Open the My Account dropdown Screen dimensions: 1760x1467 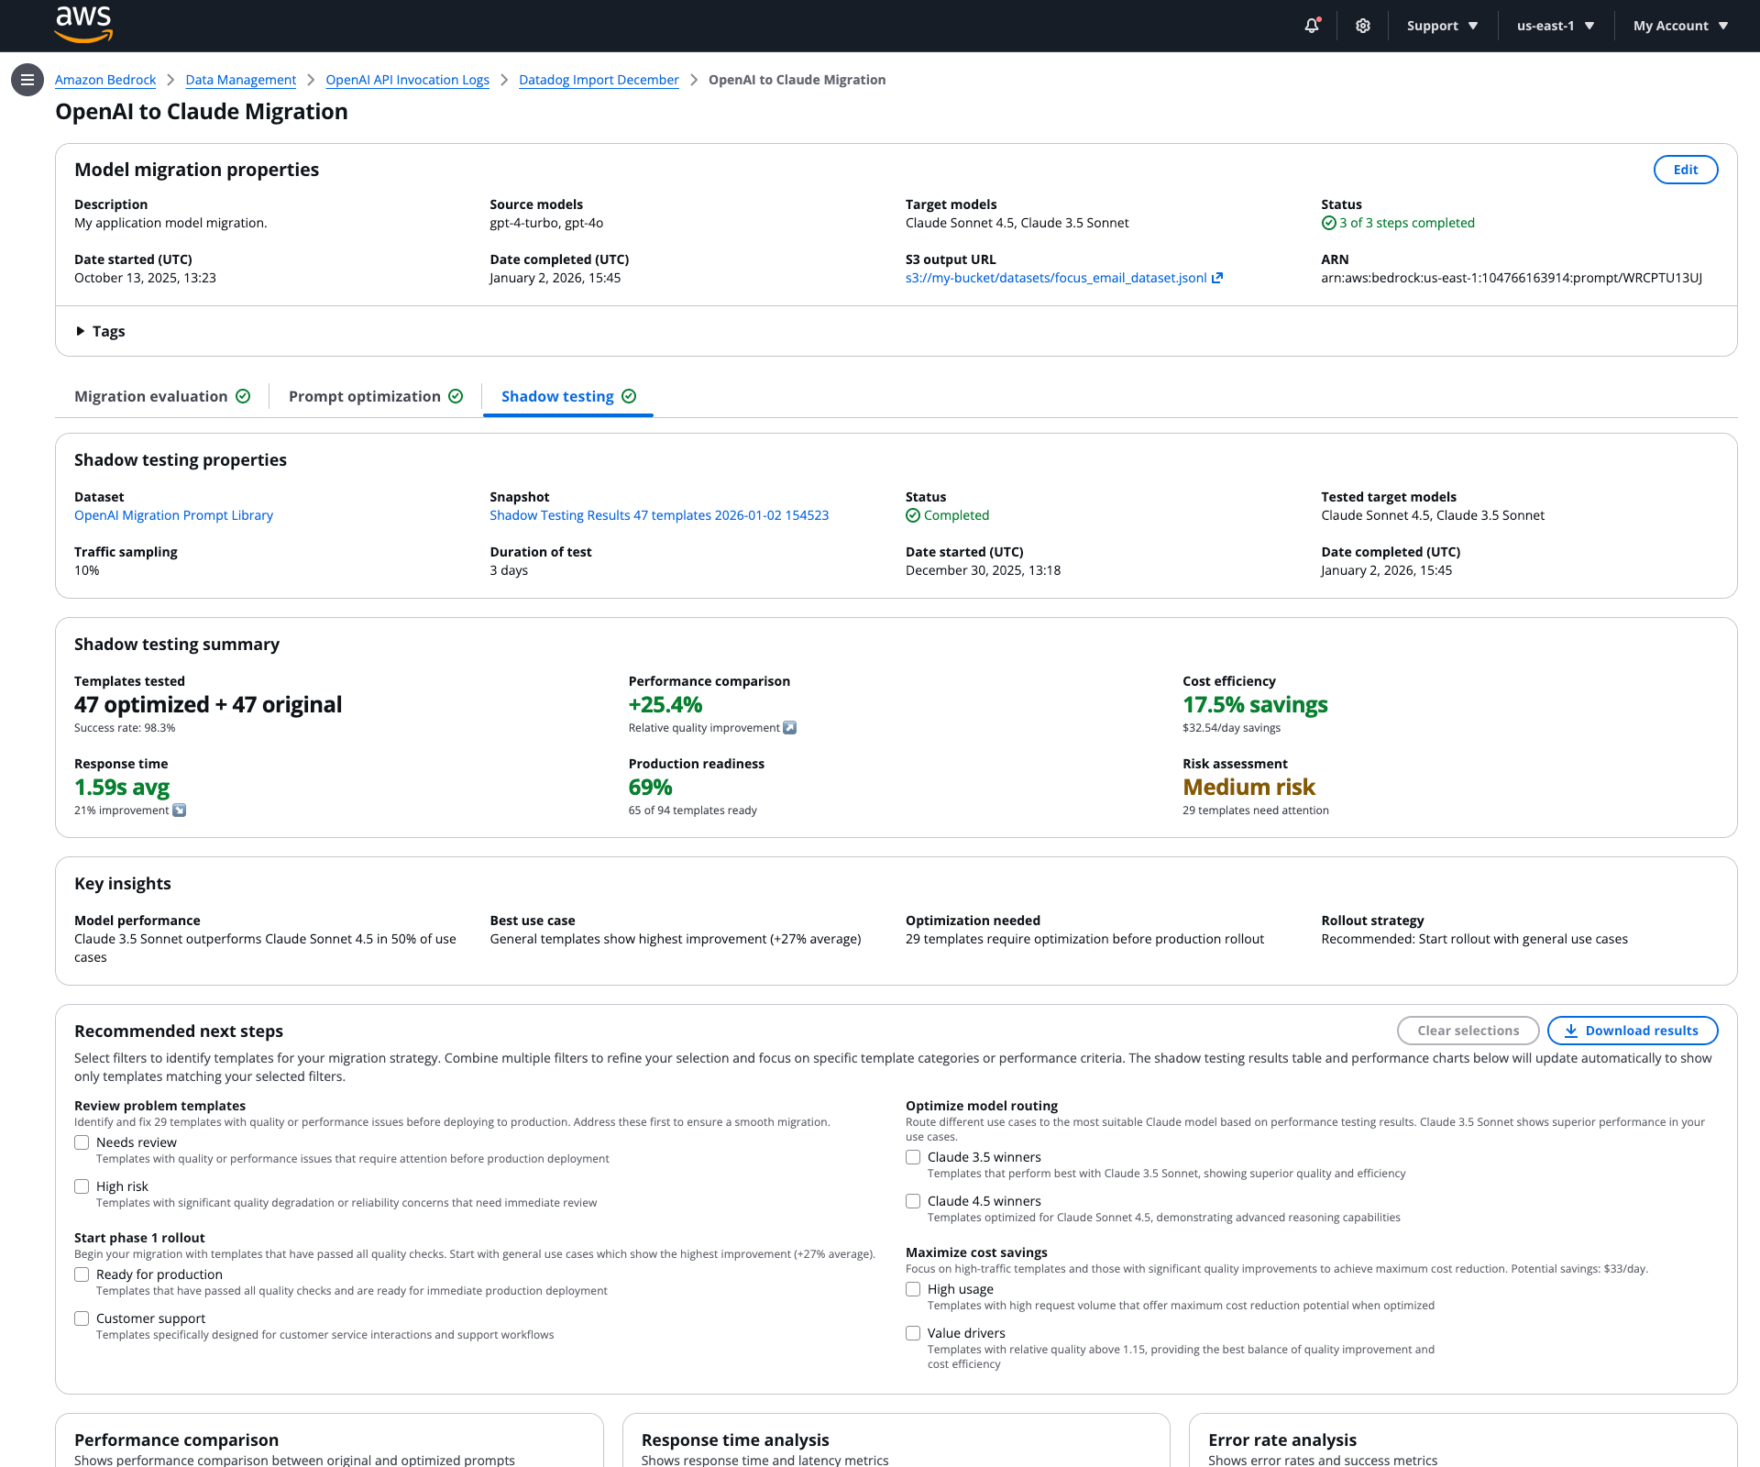(x=1680, y=26)
